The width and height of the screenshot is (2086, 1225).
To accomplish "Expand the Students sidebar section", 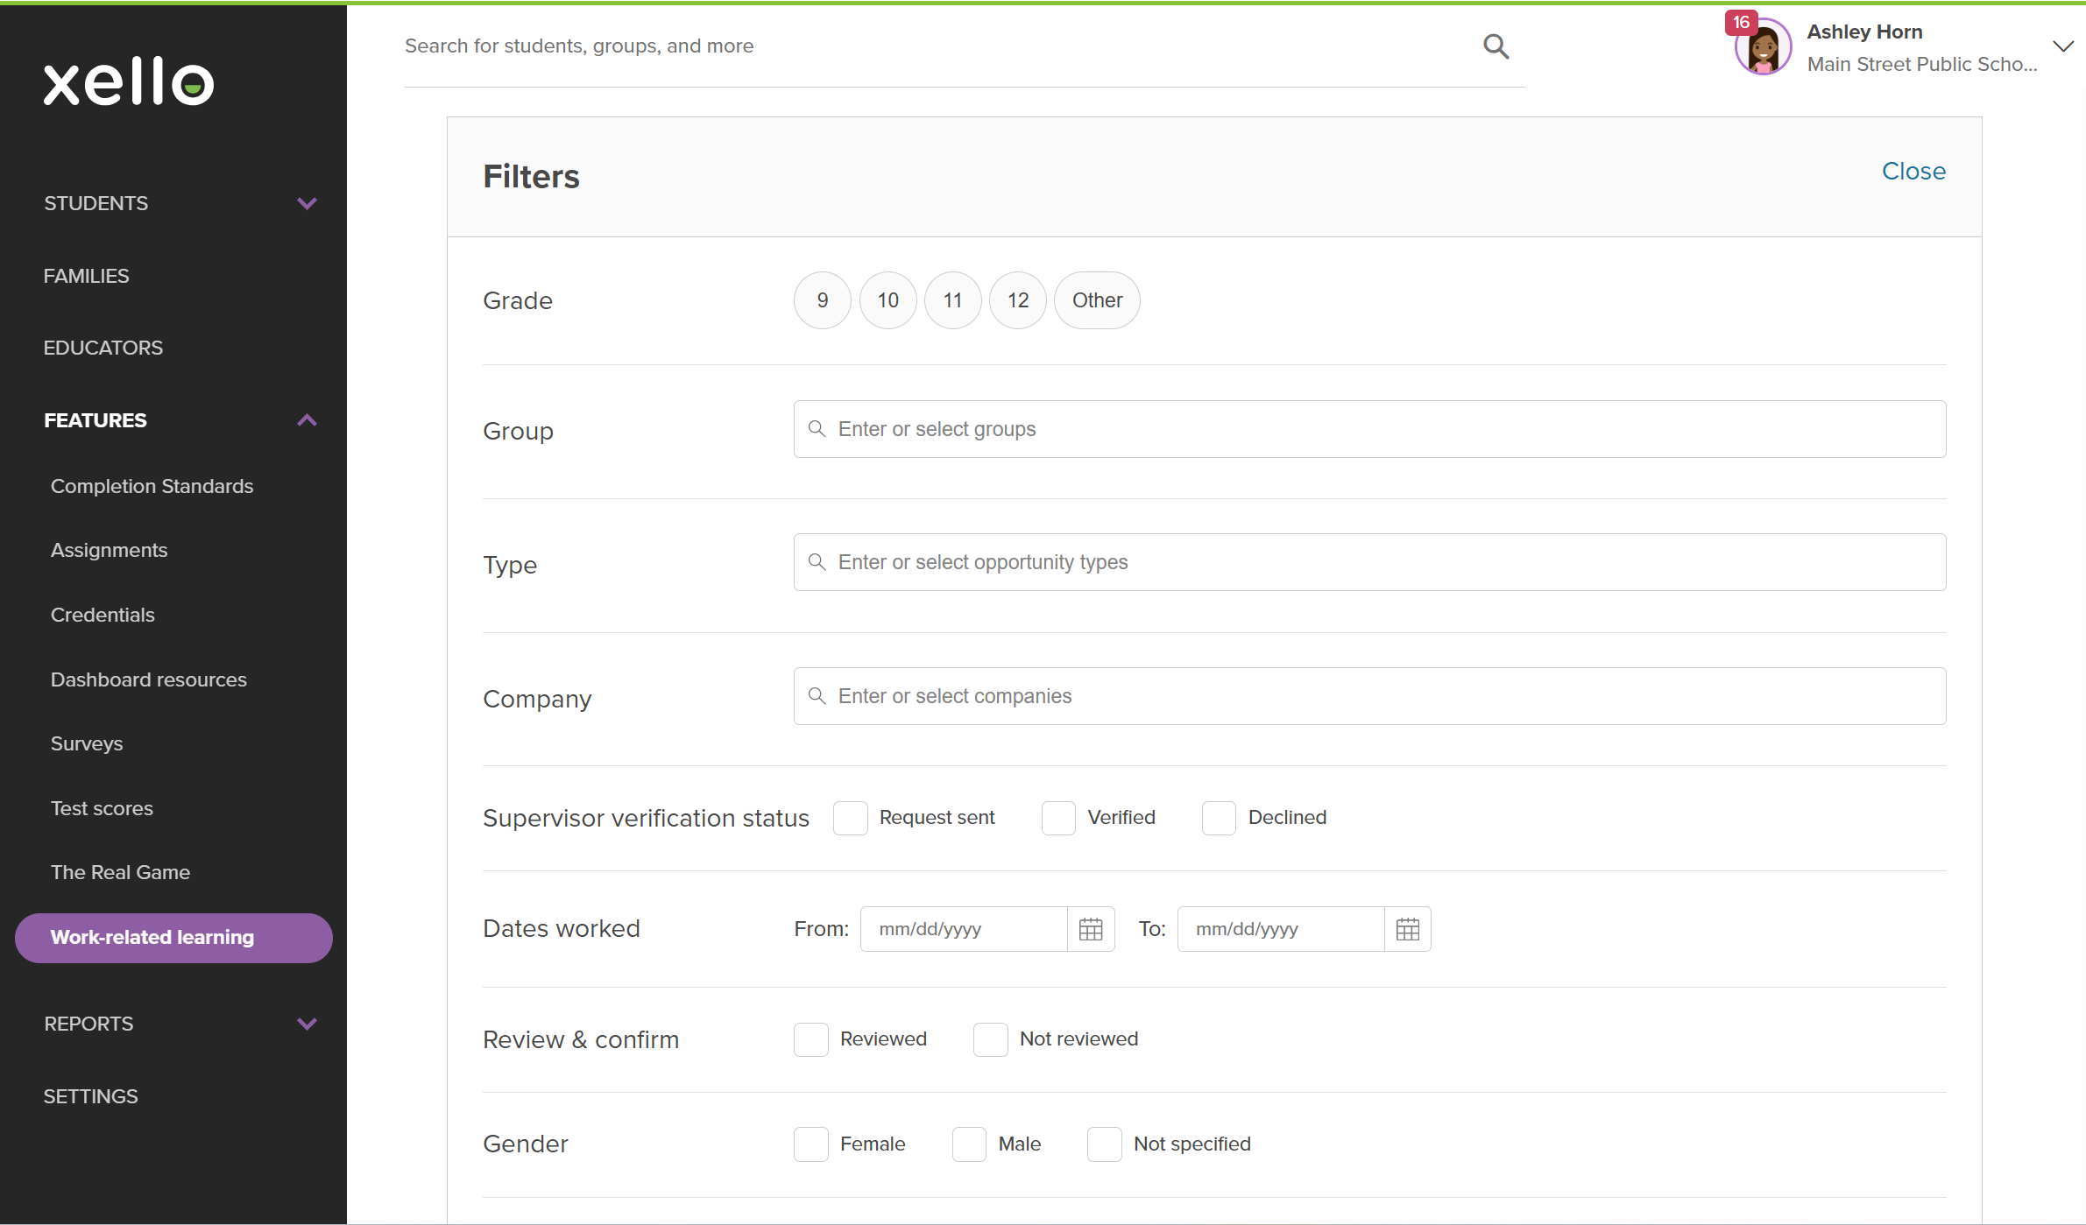I will 307,203.
